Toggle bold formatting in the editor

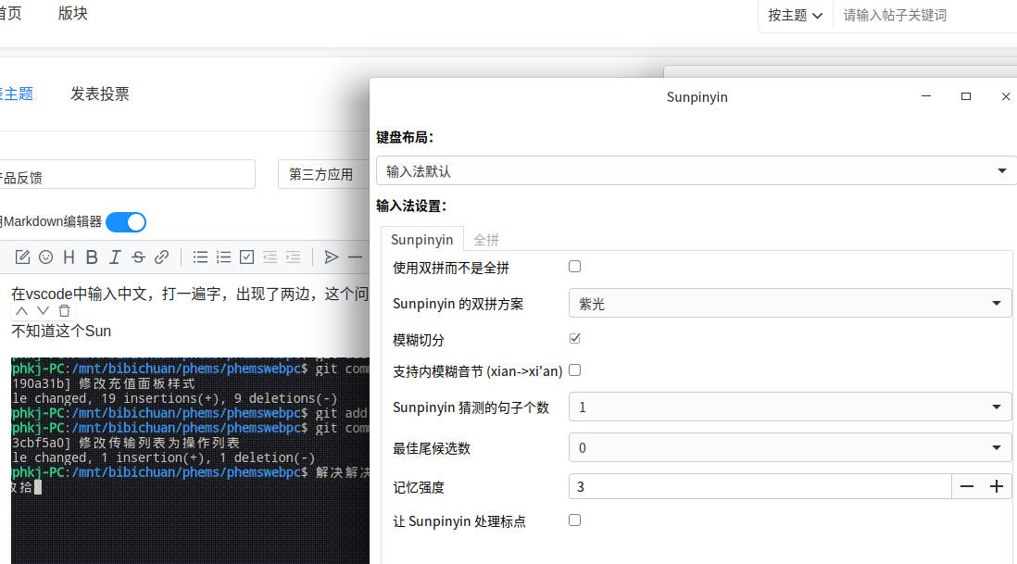tap(92, 257)
